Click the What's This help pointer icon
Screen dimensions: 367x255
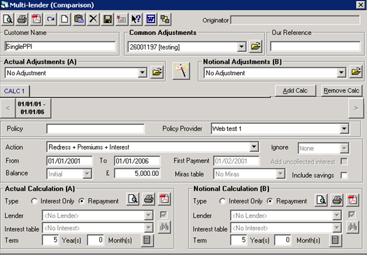(x=136, y=19)
